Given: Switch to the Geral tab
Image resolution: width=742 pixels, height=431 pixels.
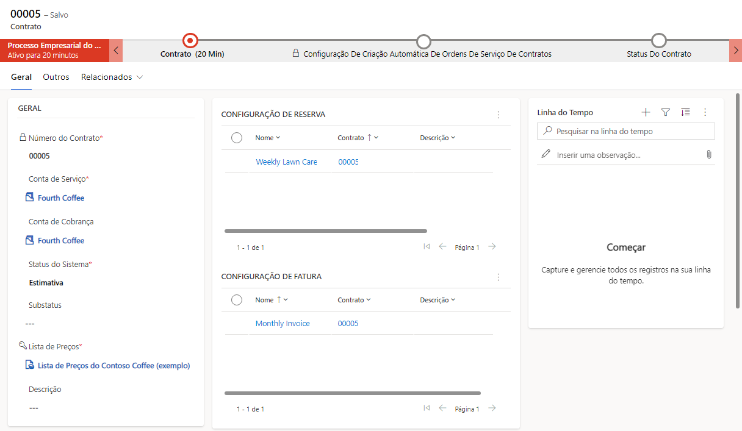Looking at the screenshot, I should 21,77.
